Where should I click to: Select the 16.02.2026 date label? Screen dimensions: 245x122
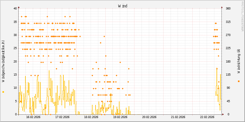tap(33, 117)
